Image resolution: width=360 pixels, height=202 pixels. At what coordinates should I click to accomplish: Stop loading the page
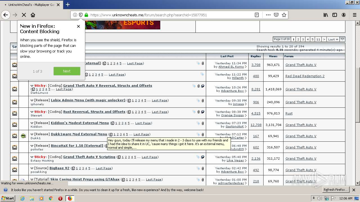[x=24, y=15]
